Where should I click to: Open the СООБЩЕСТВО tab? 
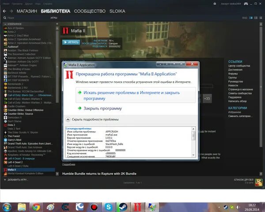point(90,11)
